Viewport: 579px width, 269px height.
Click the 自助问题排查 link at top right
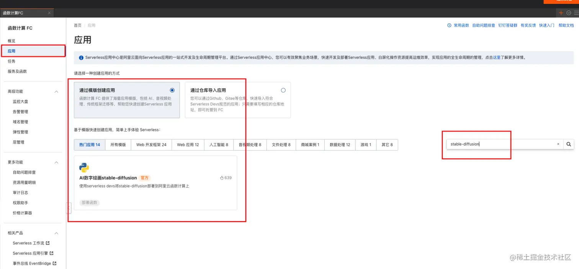(484, 25)
